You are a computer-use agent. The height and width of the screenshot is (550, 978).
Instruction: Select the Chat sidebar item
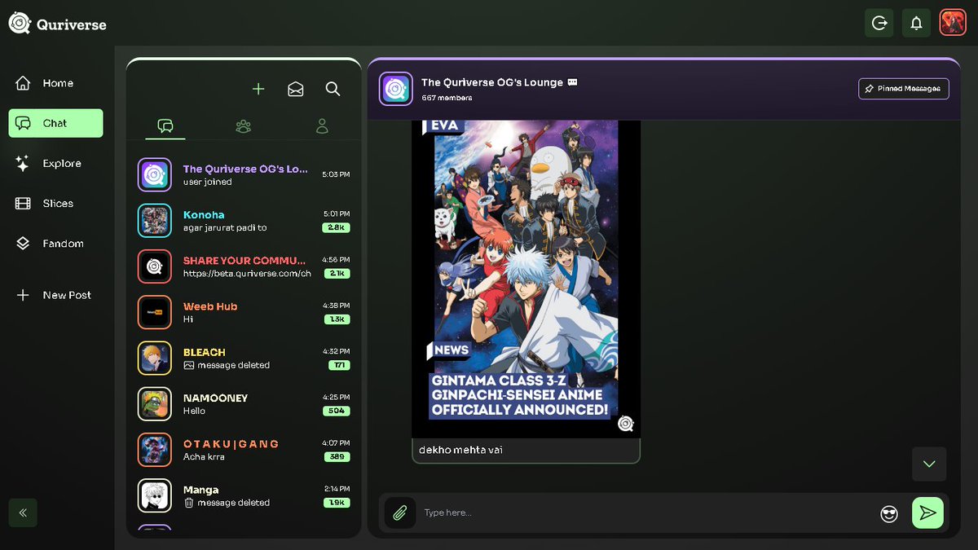(x=55, y=123)
